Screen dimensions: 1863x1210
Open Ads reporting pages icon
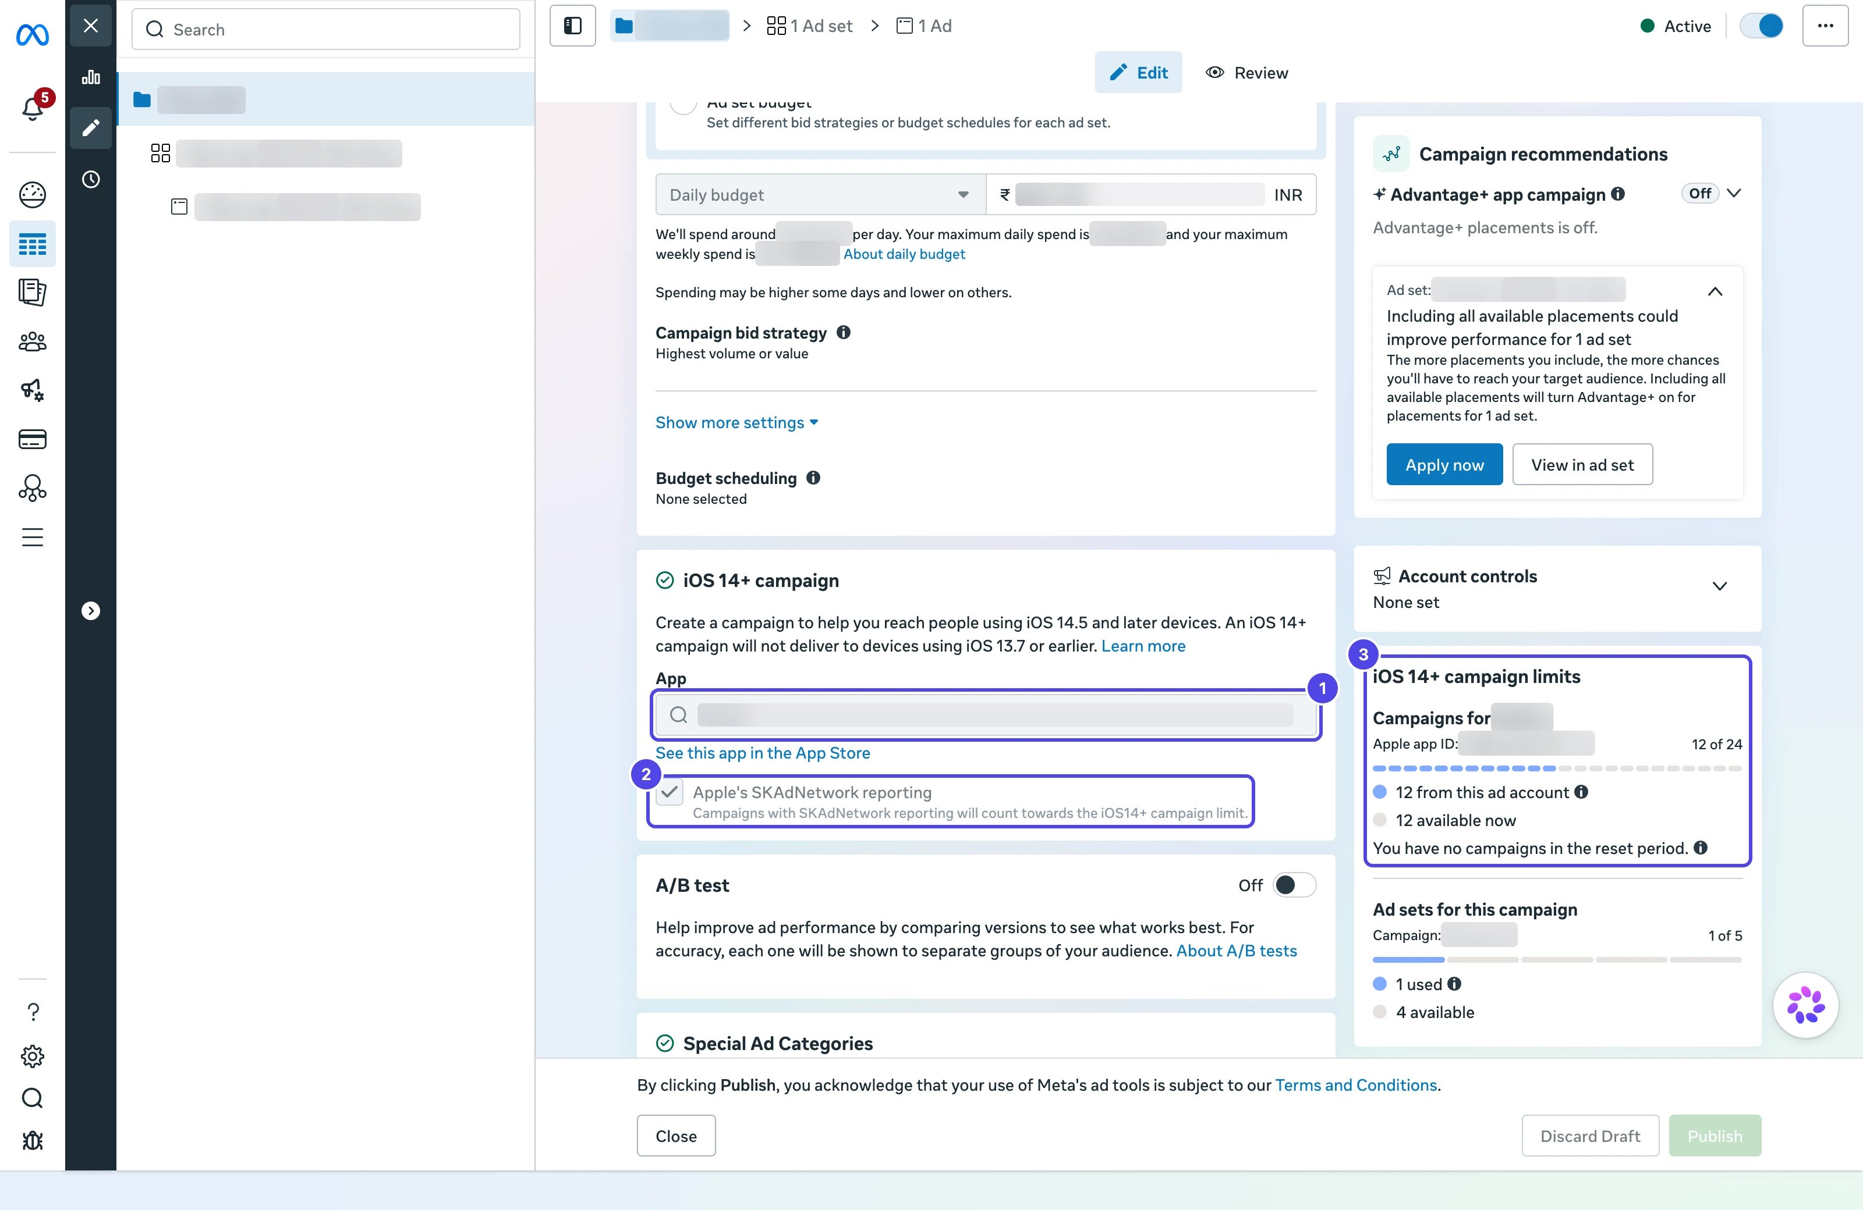[32, 292]
